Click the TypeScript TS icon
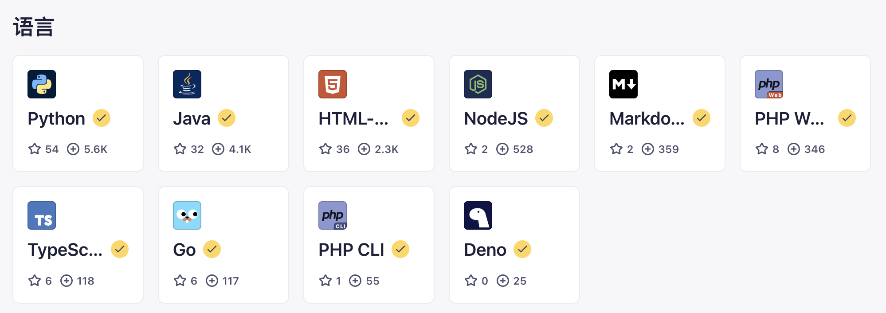Viewport: 886px width, 313px height. pyautogui.click(x=42, y=215)
